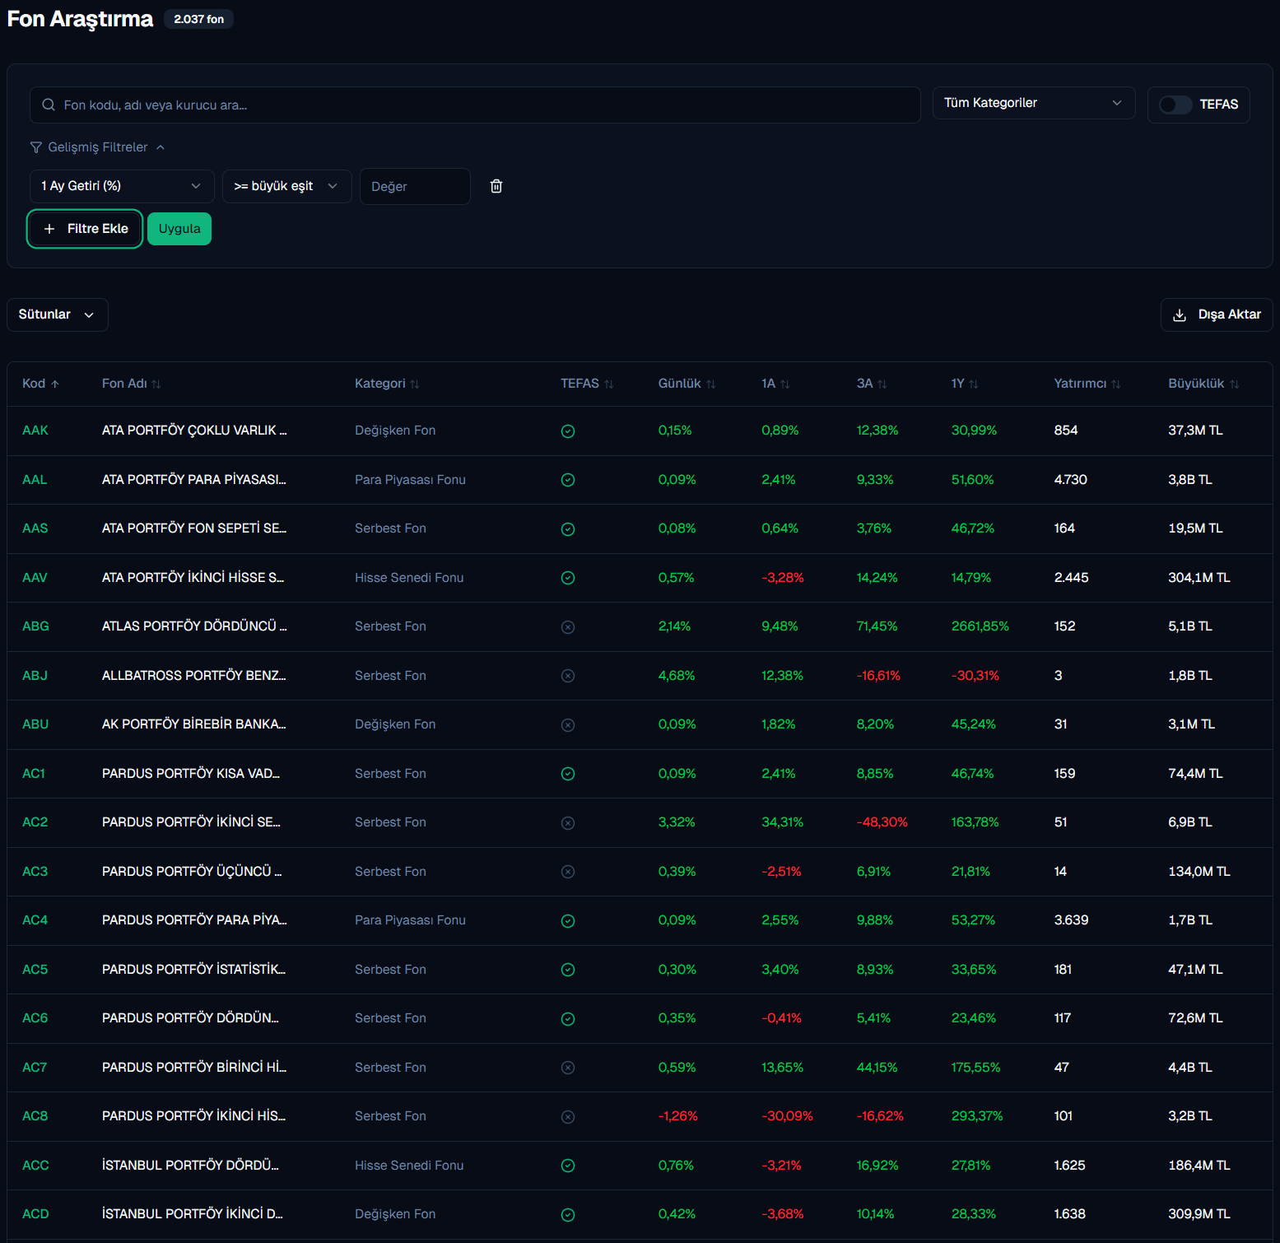Open the 1 Ay Getiri (%) dropdown
The image size is (1280, 1243).
click(122, 186)
